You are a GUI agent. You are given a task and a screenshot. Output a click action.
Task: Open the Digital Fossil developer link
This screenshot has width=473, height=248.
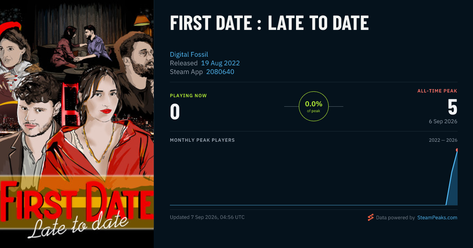(189, 54)
